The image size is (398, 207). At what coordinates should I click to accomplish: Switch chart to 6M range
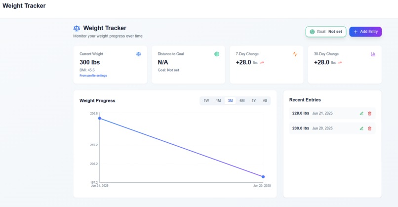(x=242, y=101)
